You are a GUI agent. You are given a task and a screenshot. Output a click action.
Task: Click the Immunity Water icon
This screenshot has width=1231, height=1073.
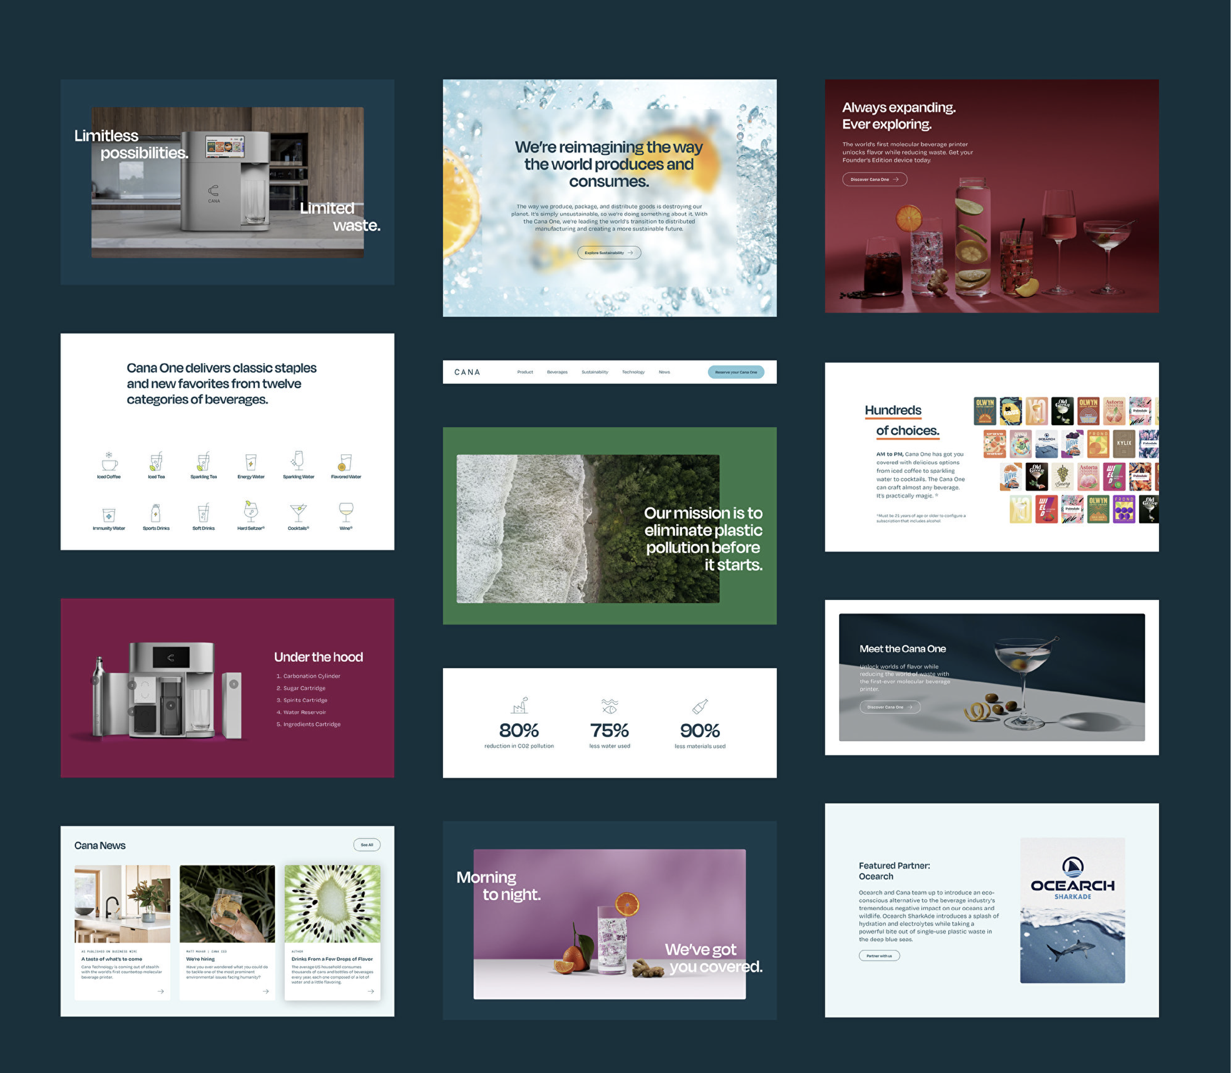(109, 515)
